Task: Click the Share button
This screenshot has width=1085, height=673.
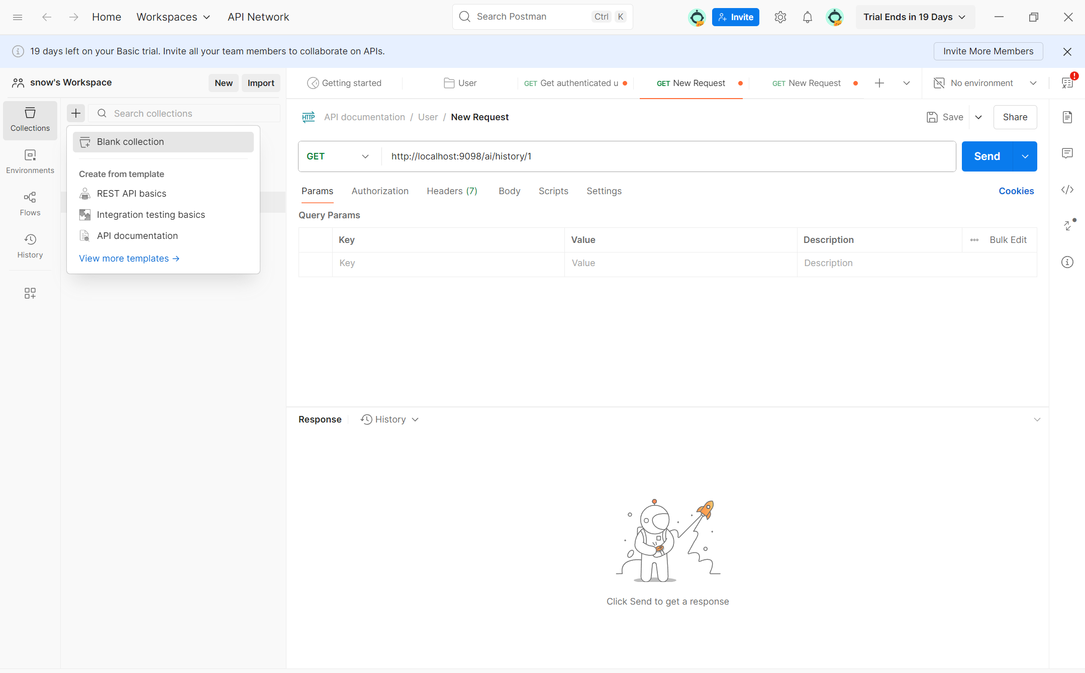Action: coord(1015,117)
